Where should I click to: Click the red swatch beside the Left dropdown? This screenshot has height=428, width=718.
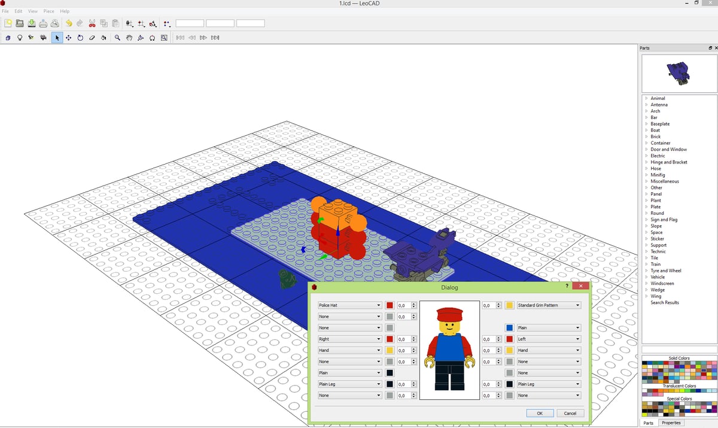[x=510, y=339]
